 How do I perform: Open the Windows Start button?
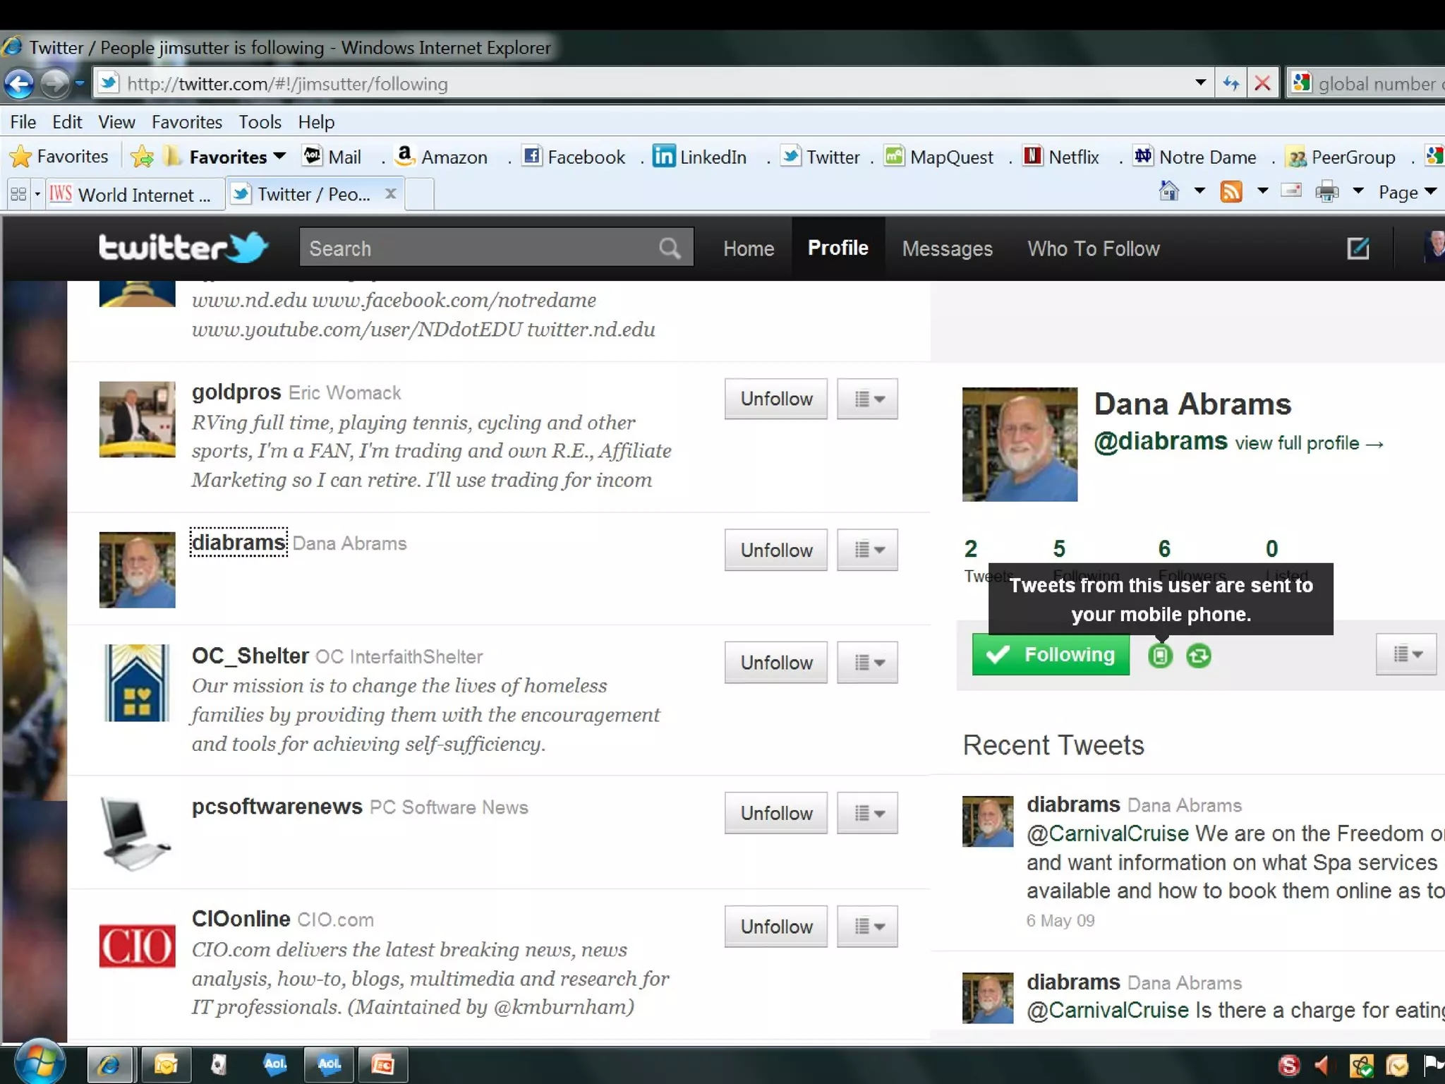pyautogui.click(x=40, y=1062)
